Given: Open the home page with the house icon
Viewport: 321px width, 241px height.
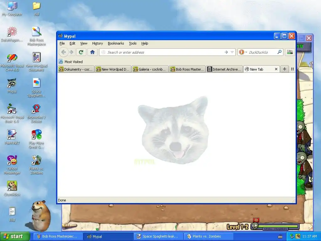Looking at the screenshot, I should [x=92, y=52].
